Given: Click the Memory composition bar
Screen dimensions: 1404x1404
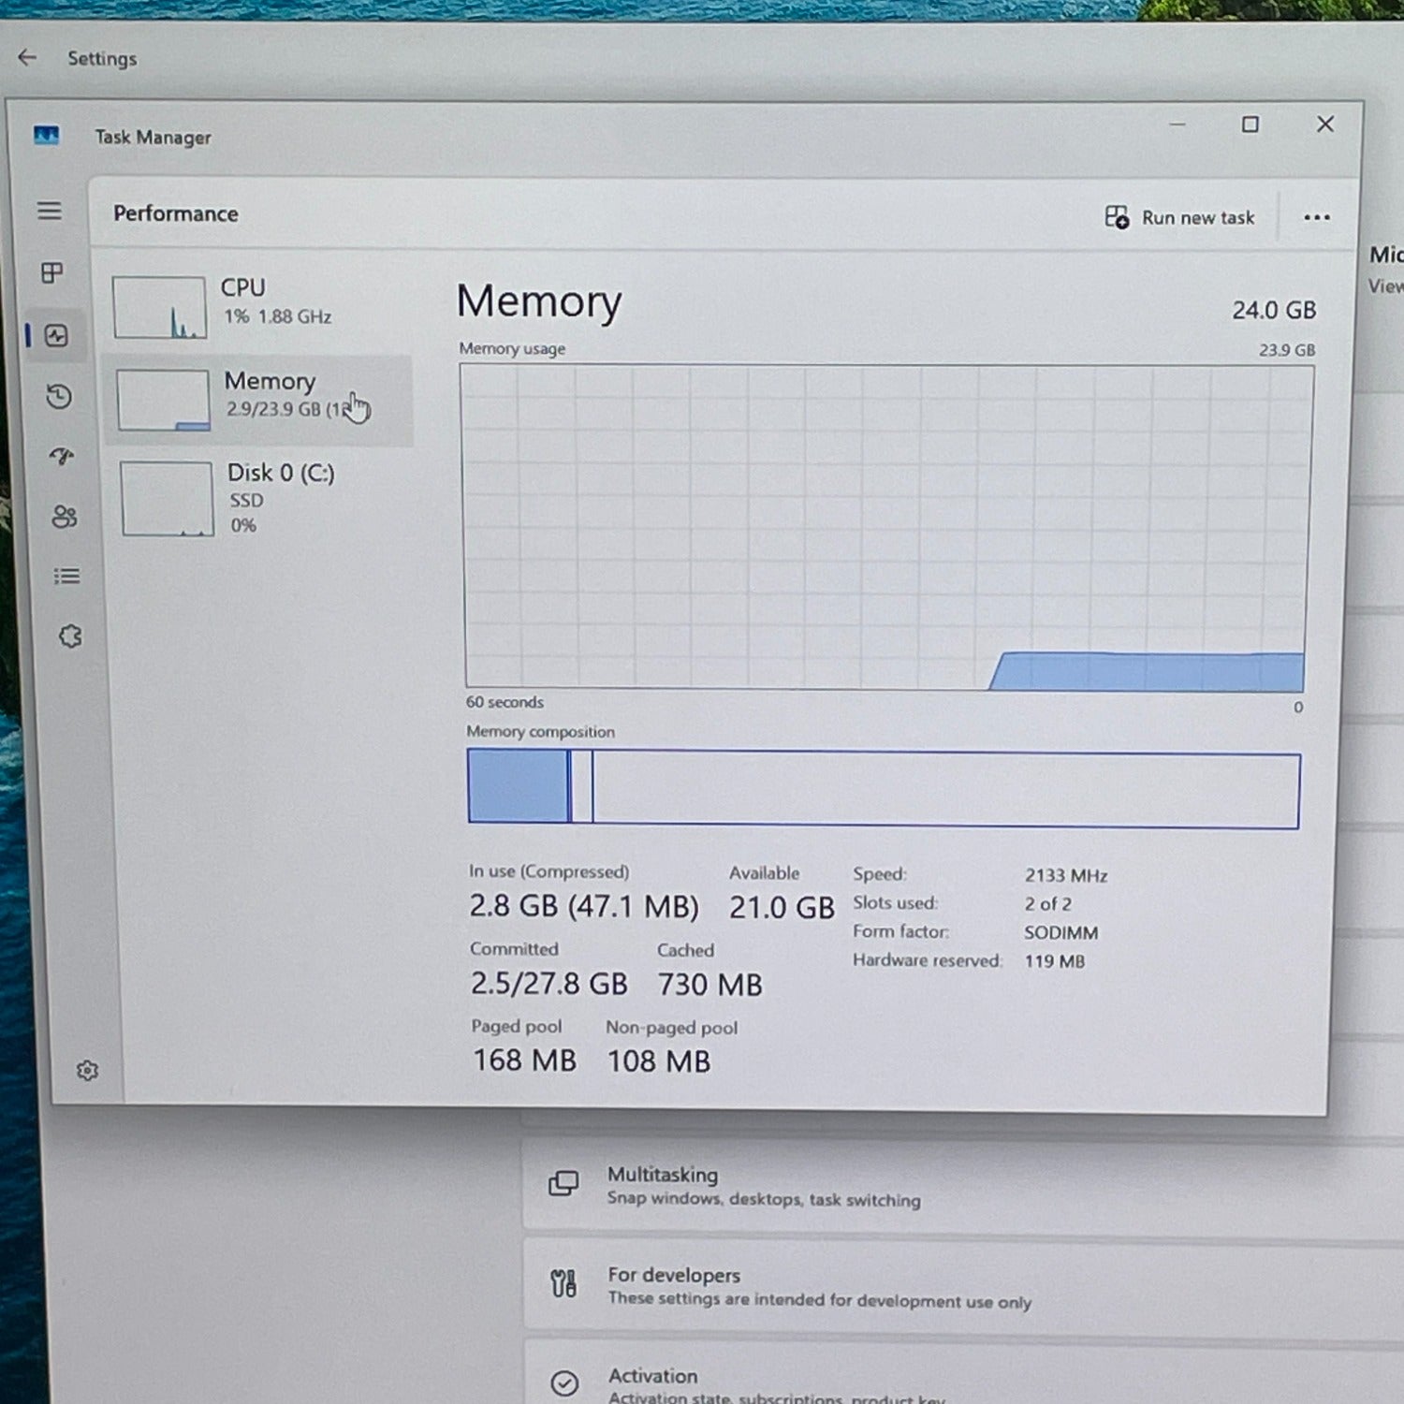Looking at the screenshot, I should 884,789.
